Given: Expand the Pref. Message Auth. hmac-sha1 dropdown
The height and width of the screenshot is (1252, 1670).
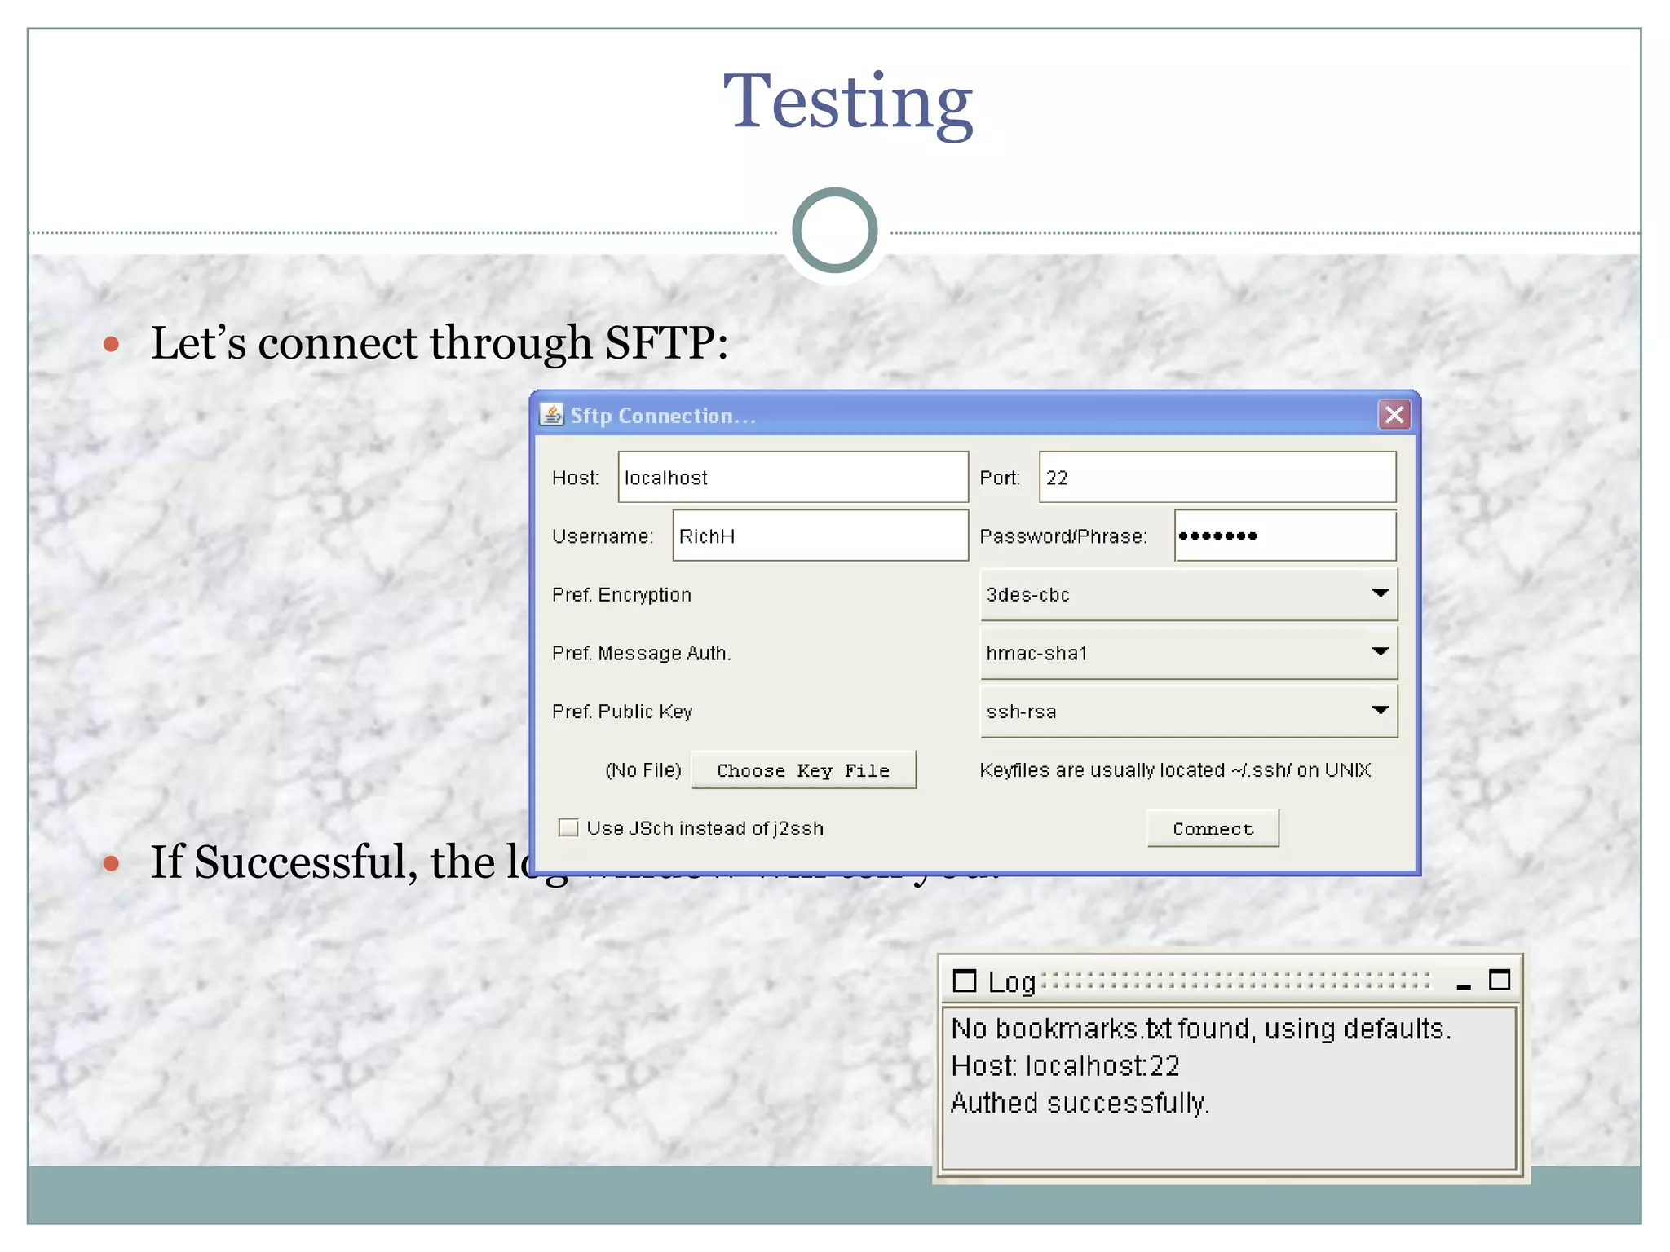Looking at the screenshot, I should [1188, 653].
